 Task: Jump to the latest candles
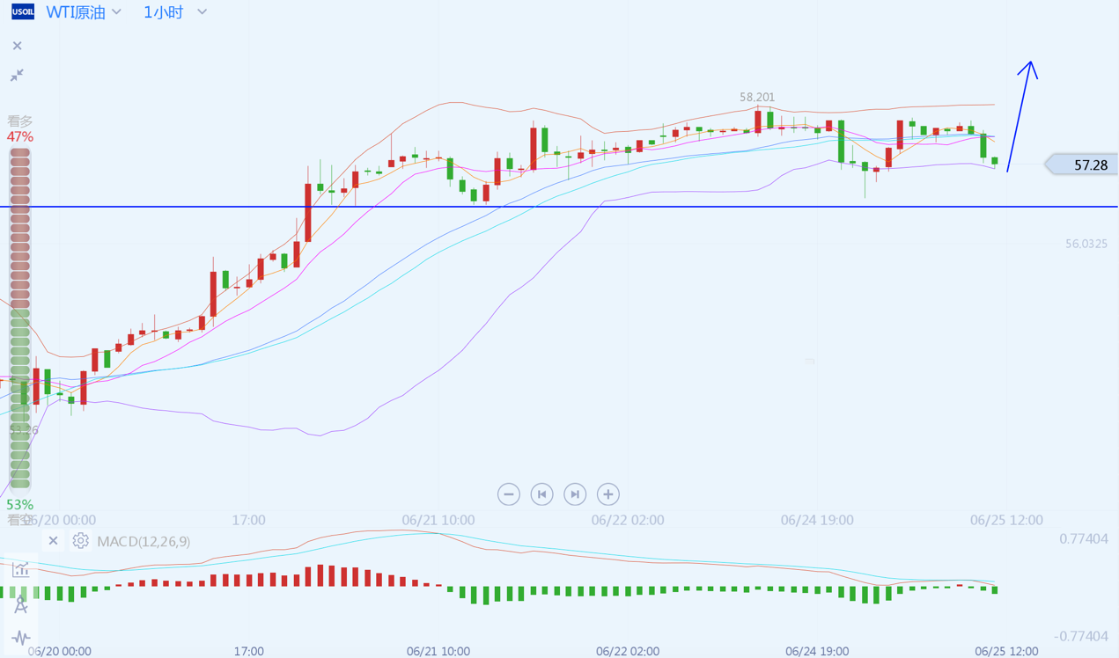[x=575, y=494]
